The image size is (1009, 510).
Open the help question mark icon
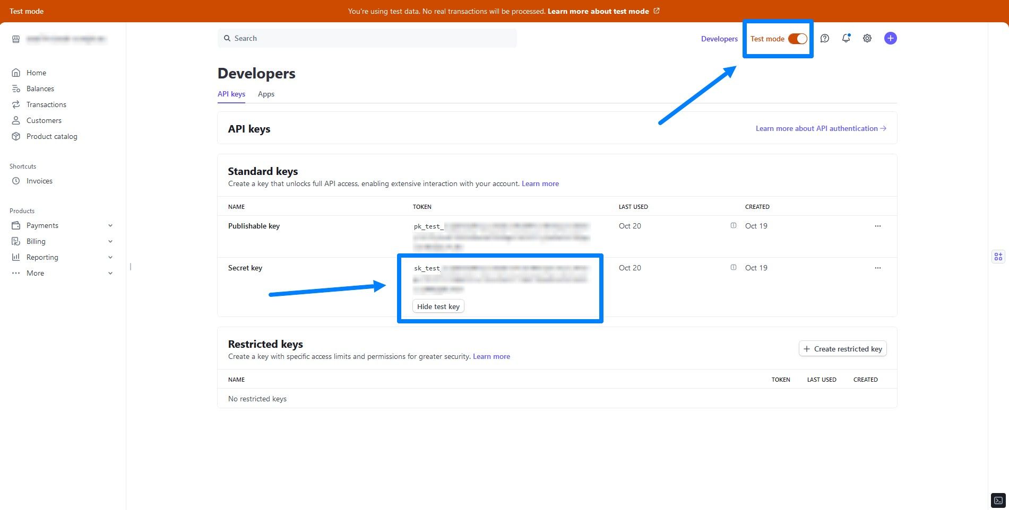pyautogui.click(x=824, y=38)
